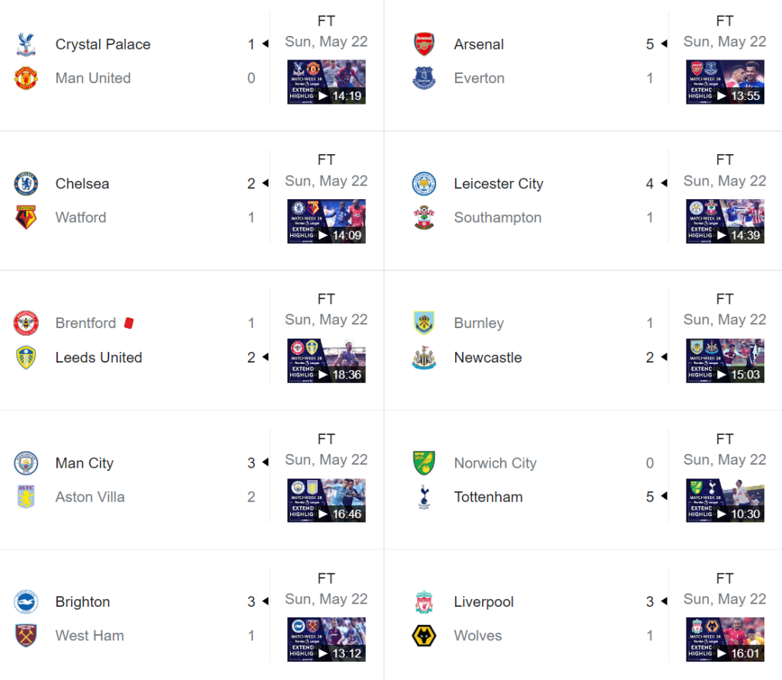The width and height of the screenshot is (782, 680).
Task: Click the Burnley team name
Action: 479,323
